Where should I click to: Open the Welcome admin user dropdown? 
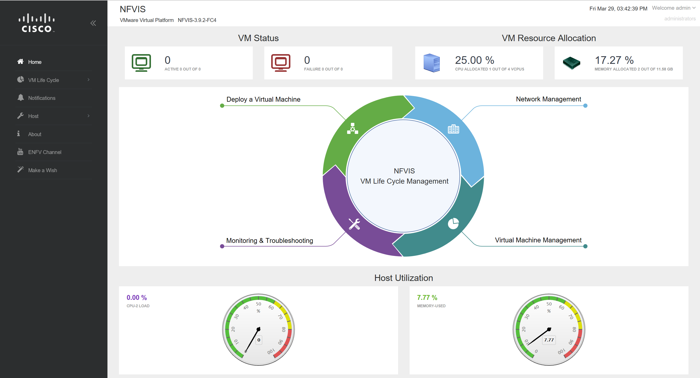click(674, 8)
